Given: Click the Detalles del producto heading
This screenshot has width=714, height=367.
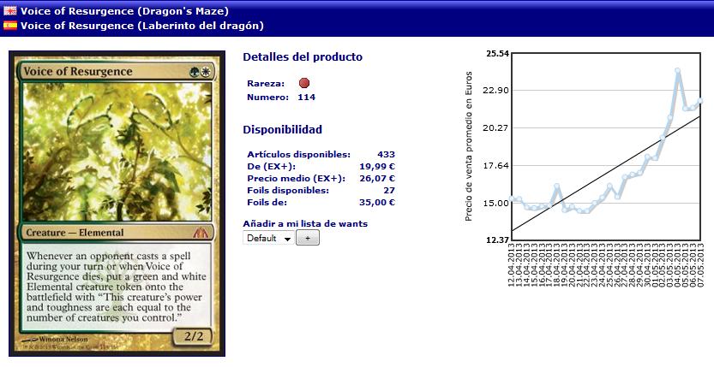Looking at the screenshot, I should 303,56.
